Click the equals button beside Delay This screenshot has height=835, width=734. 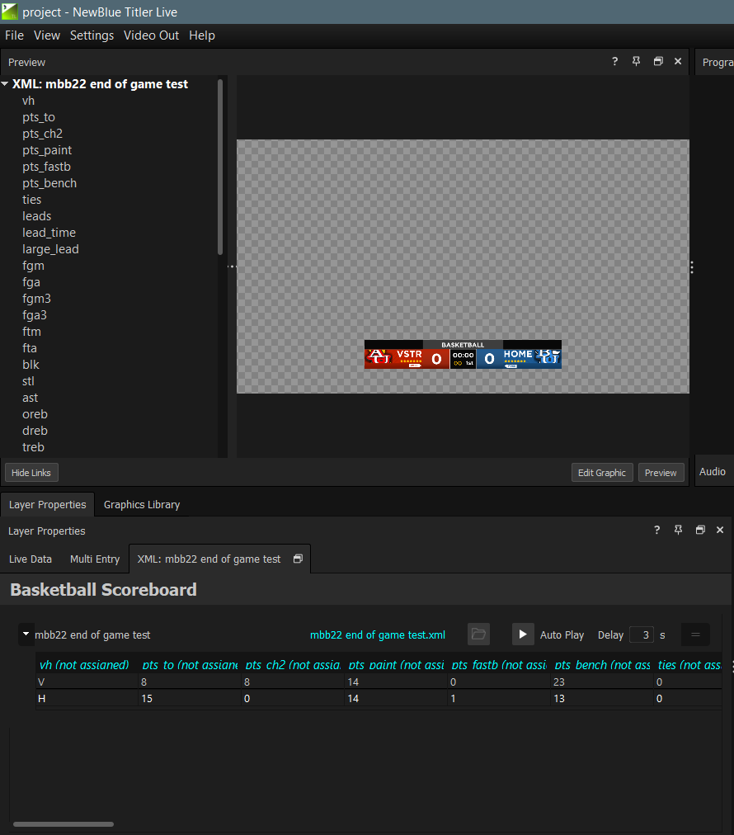pyautogui.click(x=695, y=635)
